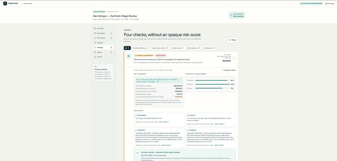Click the Evidence confidence bar
The image size is (337, 161).
pyautogui.click(x=212, y=84)
